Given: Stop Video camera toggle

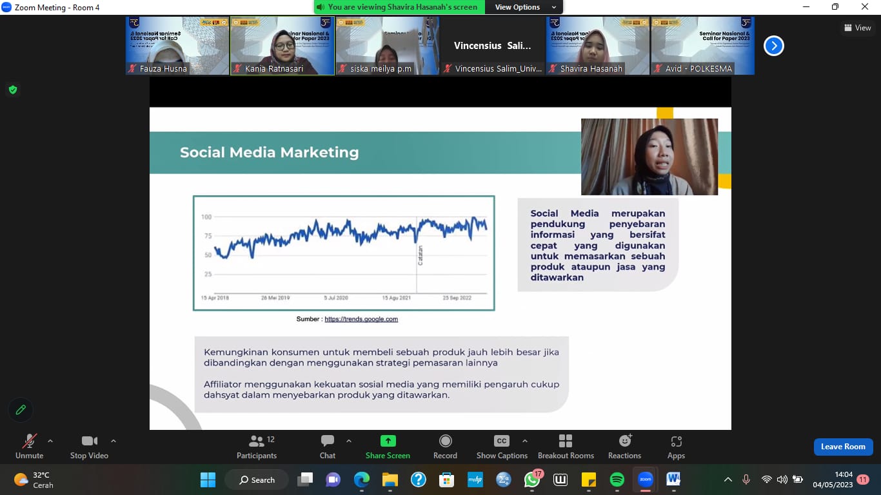Looking at the screenshot, I should [89, 441].
